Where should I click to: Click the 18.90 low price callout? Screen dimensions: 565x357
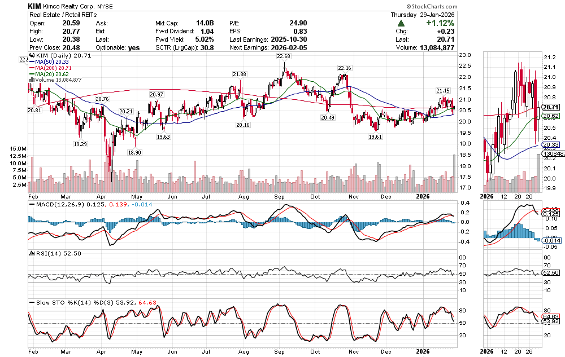click(134, 152)
